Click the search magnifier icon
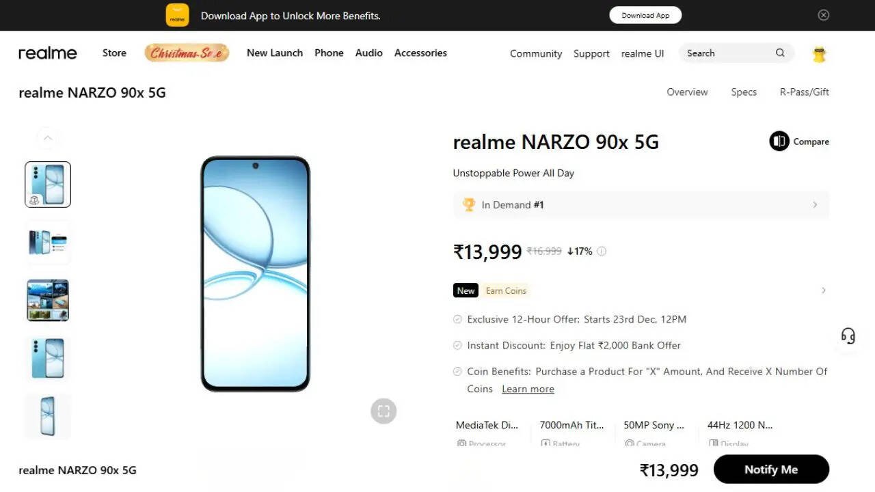Screen dimensions: 875x492 click(780, 53)
